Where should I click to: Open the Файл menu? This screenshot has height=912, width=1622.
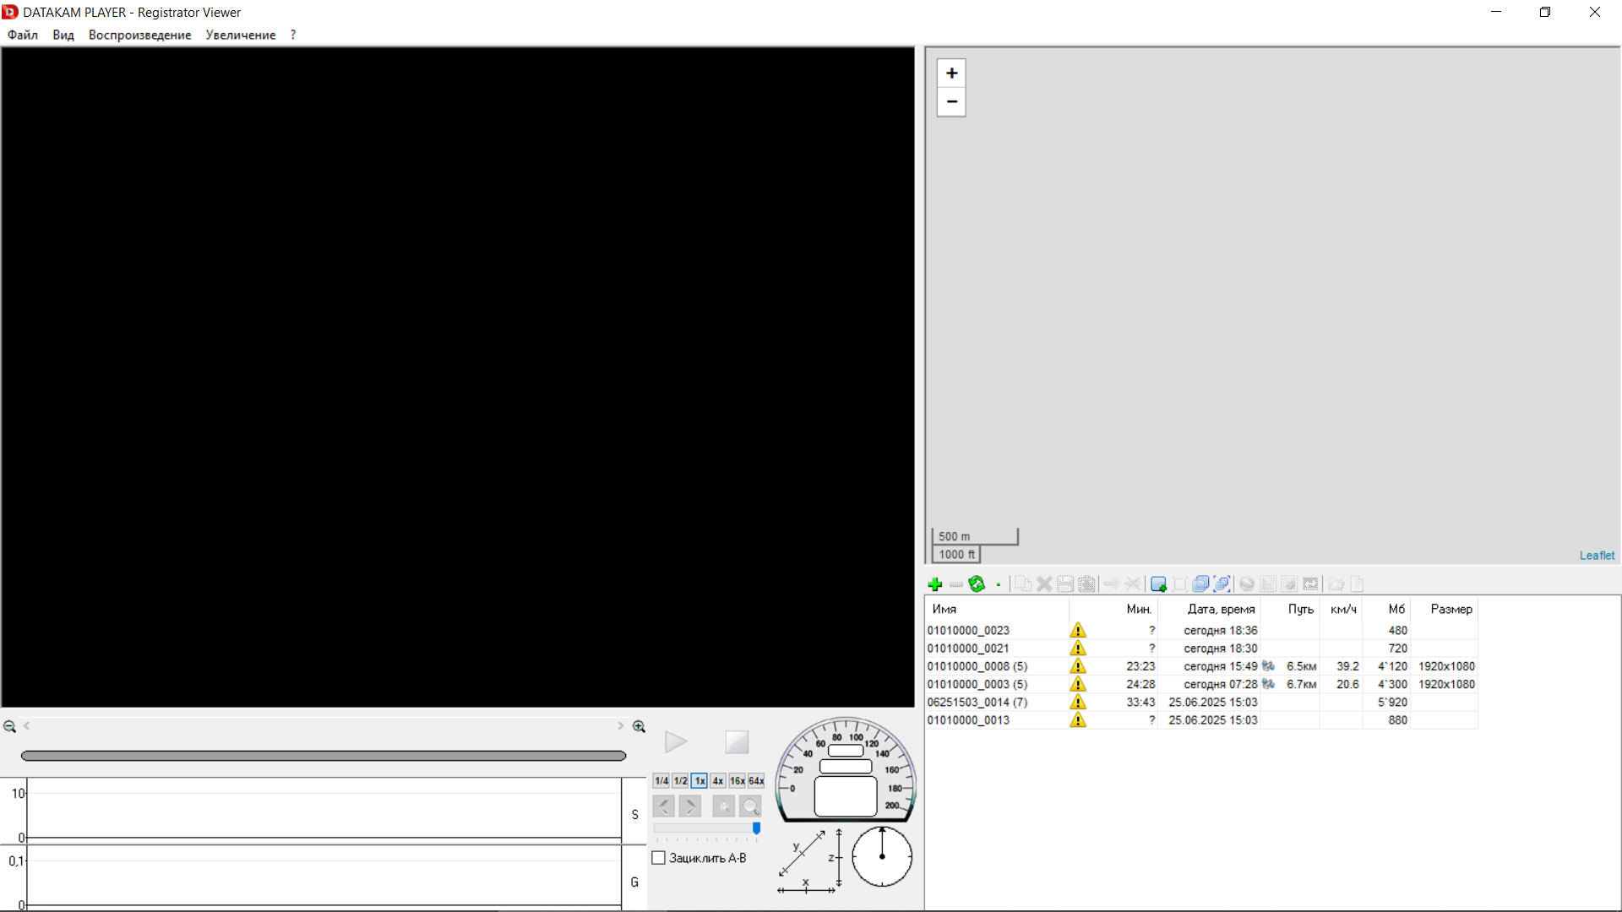tap(23, 35)
